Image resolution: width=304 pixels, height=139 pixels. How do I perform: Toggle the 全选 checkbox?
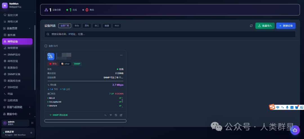coord(46,46)
